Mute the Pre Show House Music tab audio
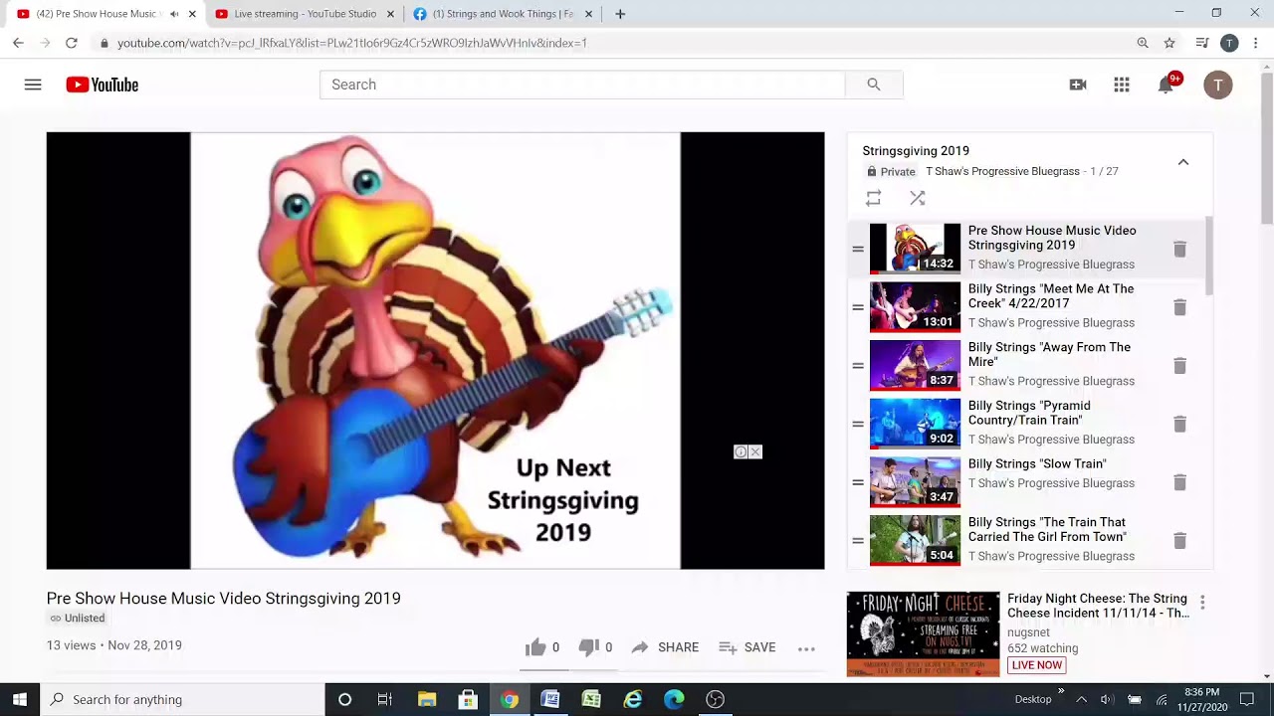 coord(174,14)
